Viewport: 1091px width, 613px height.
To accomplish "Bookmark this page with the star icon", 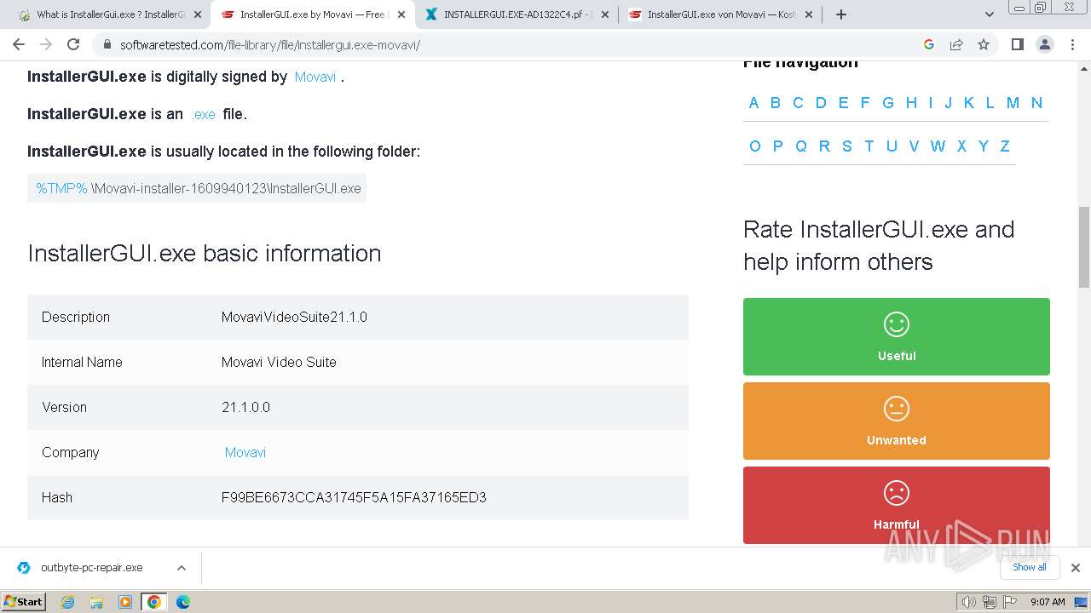I will (x=984, y=44).
